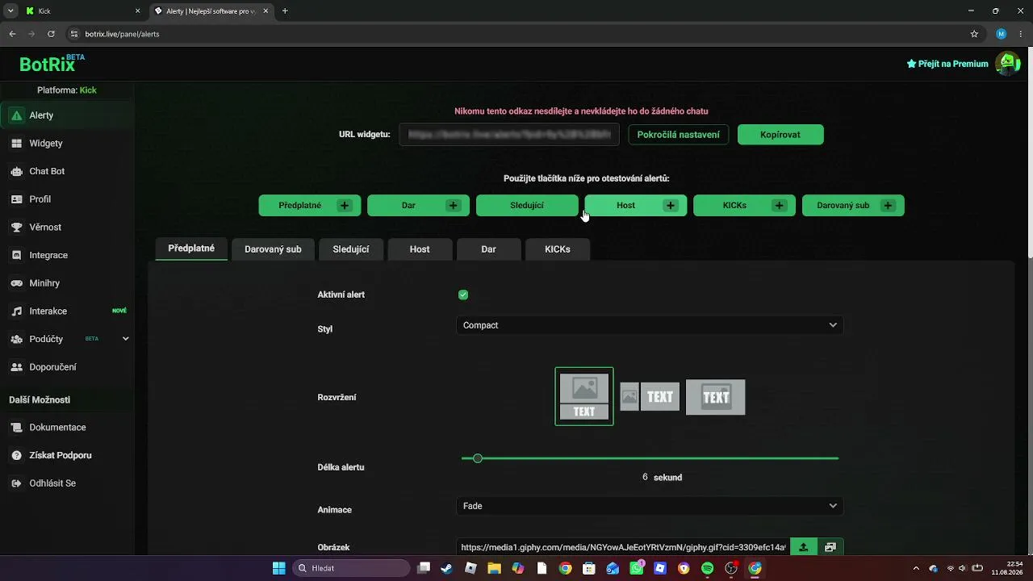This screenshot has width=1033, height=581.
Task: Open the Interakce music note entry
Action: tap(66, 311)
